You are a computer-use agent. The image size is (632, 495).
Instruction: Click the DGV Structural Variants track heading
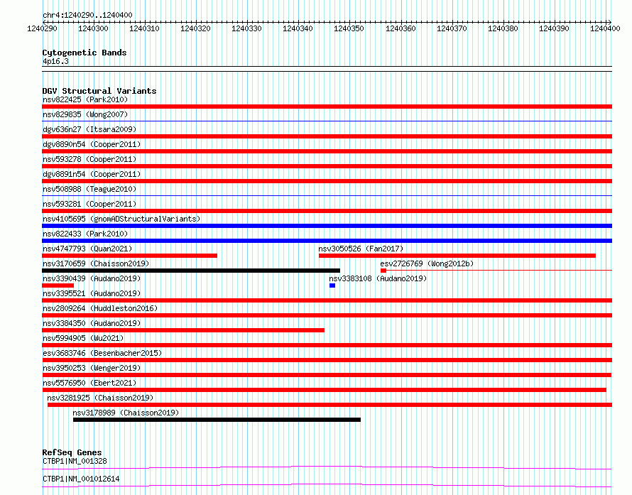99,91
